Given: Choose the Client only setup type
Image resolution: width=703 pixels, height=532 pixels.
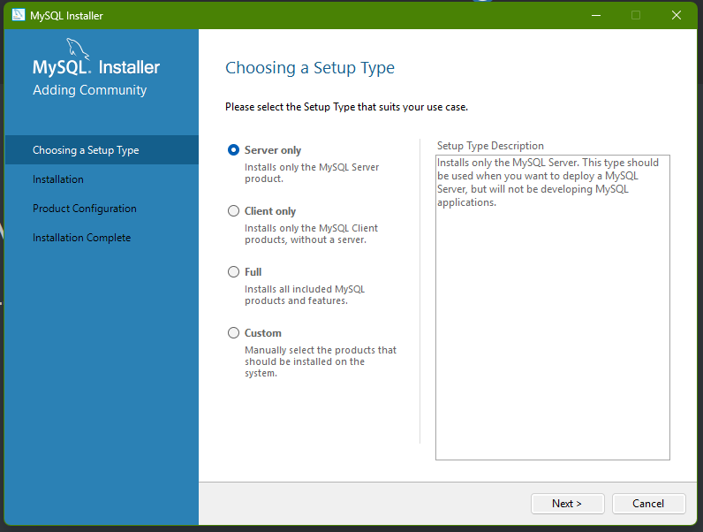Looking at the screenshot, I should pos(234,211).
